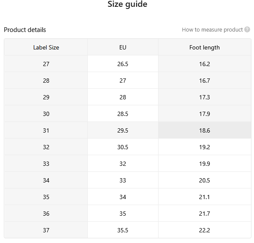Select the EU column header

(123, 47)
